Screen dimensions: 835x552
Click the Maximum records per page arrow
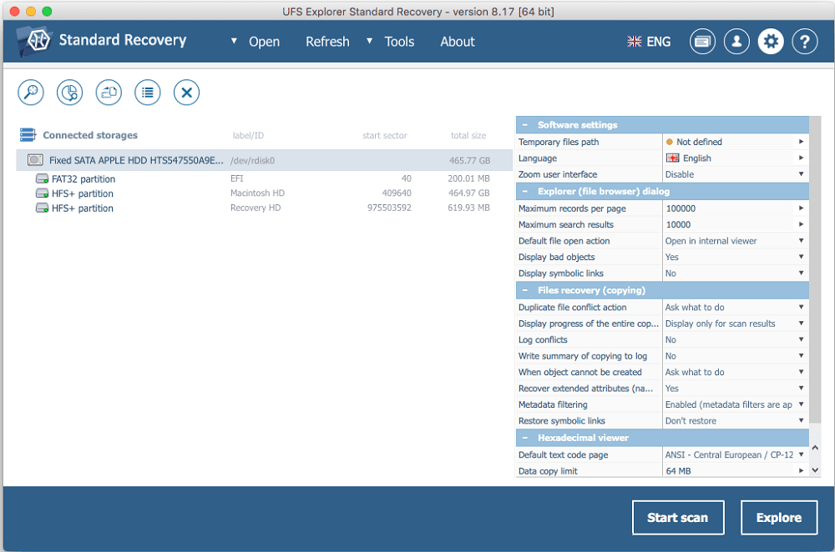(801, 208)
